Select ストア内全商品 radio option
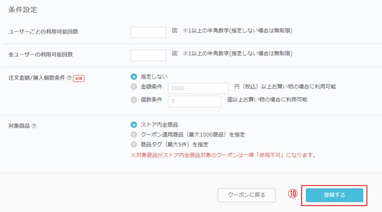This screenshot has height=212, width=382. [134, 125]
